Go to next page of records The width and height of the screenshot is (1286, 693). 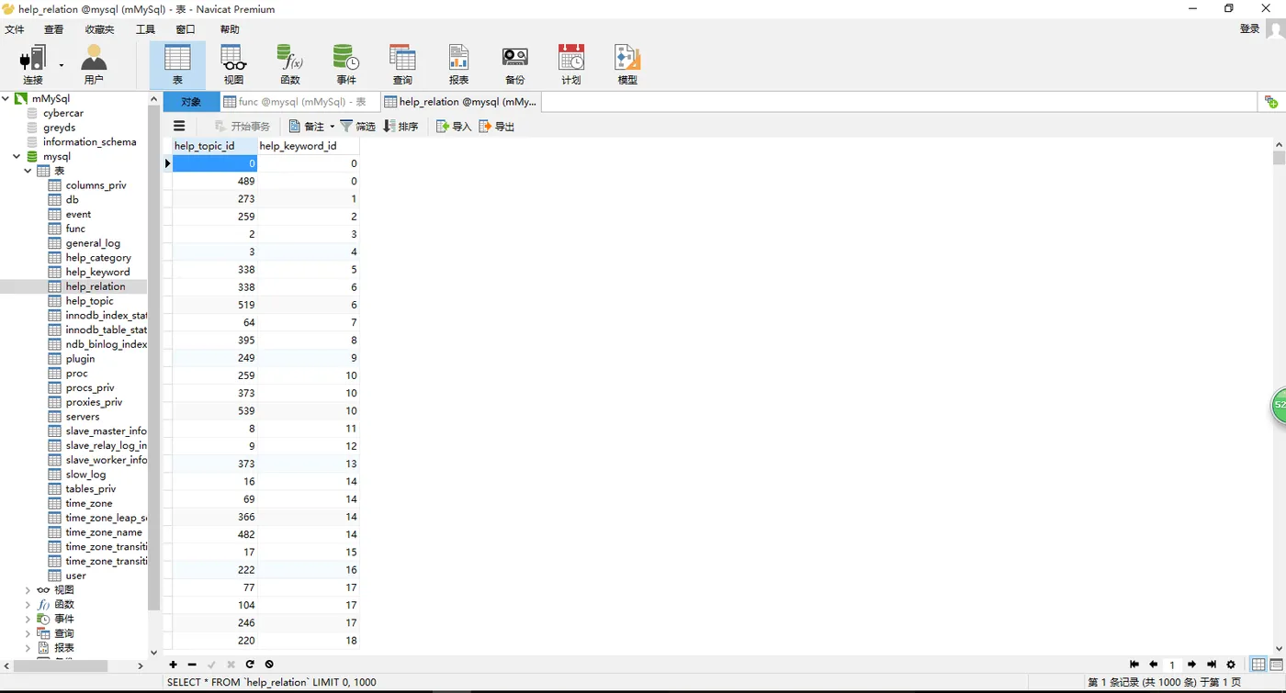click(1191, 665)
